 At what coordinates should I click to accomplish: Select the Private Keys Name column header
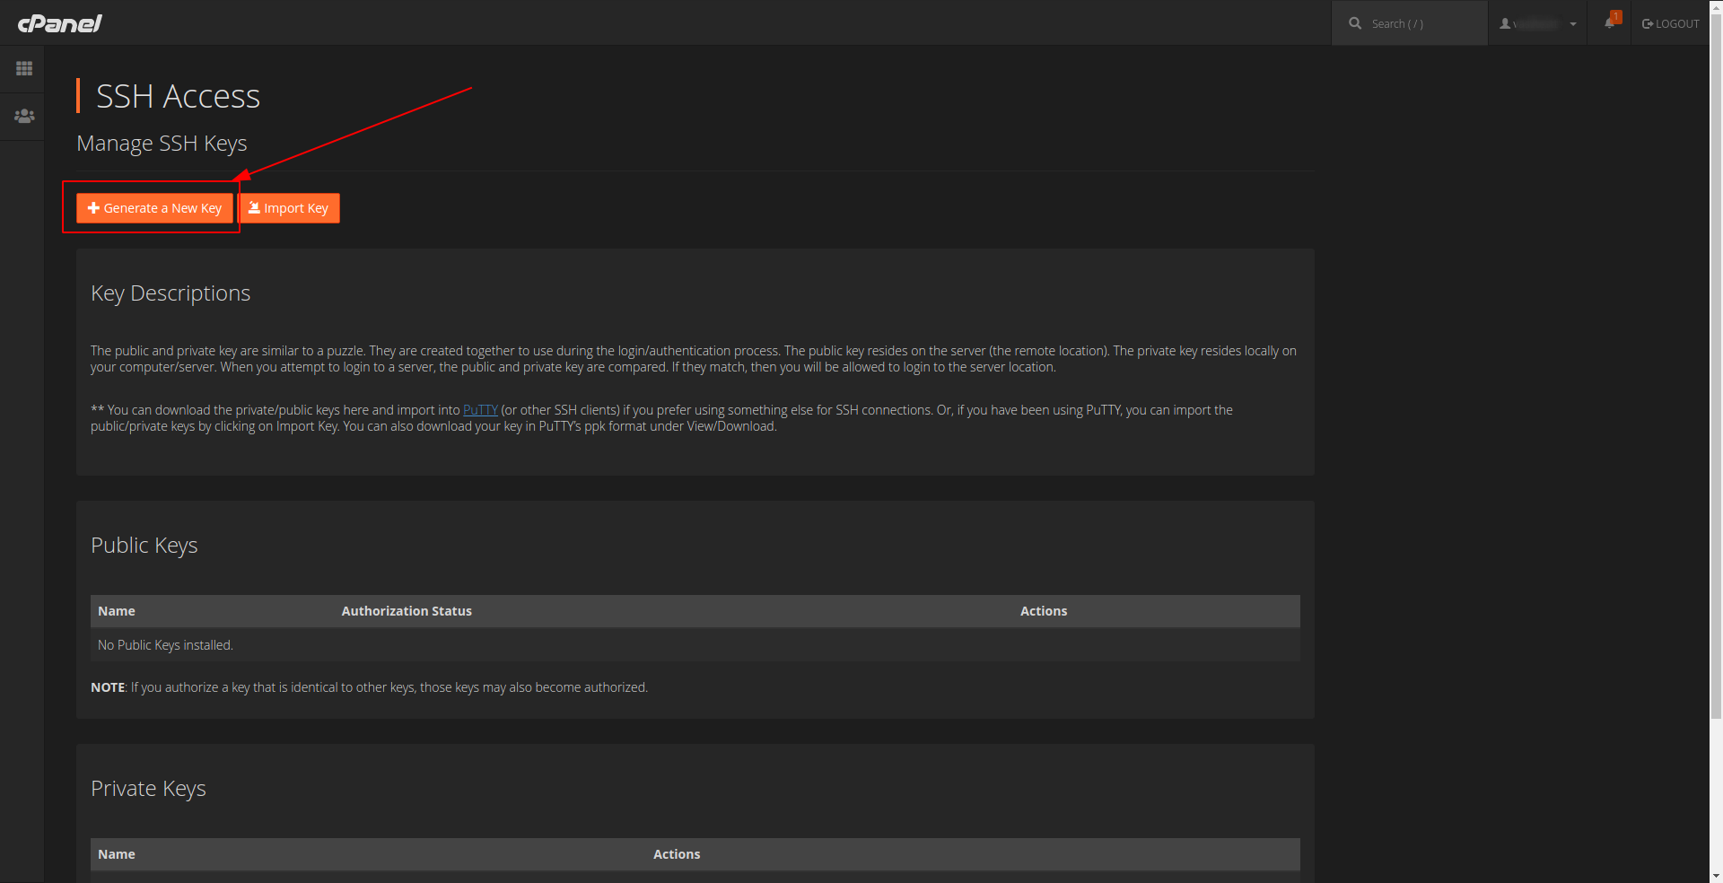coord(117,854)
